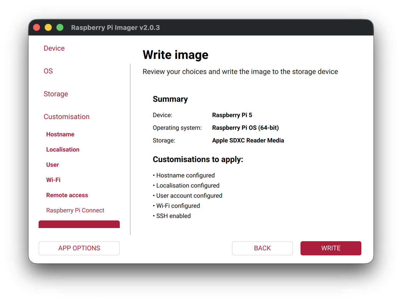Click the 'SSH enabled' item
This screenshot has height=301, width=402.
172,216
